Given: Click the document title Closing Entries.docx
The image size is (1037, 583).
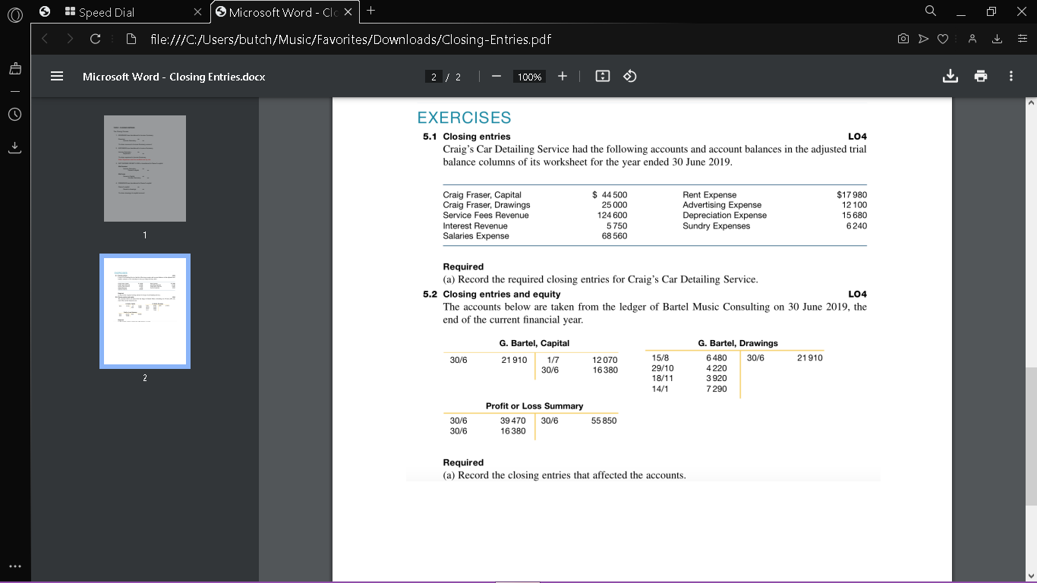Looking at the screenshot, I should 174,77.
